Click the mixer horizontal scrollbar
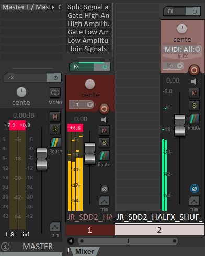 click(128, 241)
